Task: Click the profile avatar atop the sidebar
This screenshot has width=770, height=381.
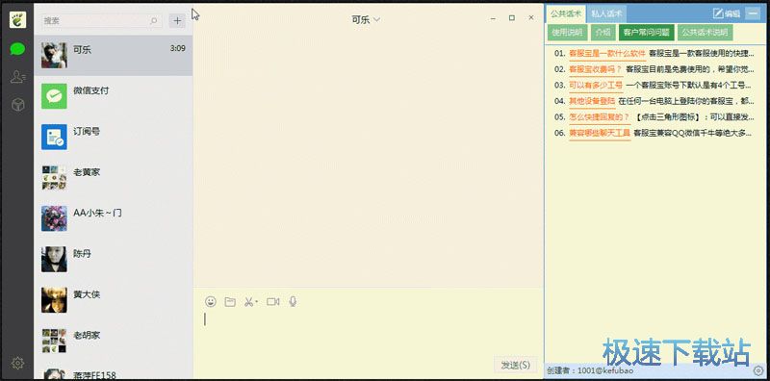Action: point(17,19)
